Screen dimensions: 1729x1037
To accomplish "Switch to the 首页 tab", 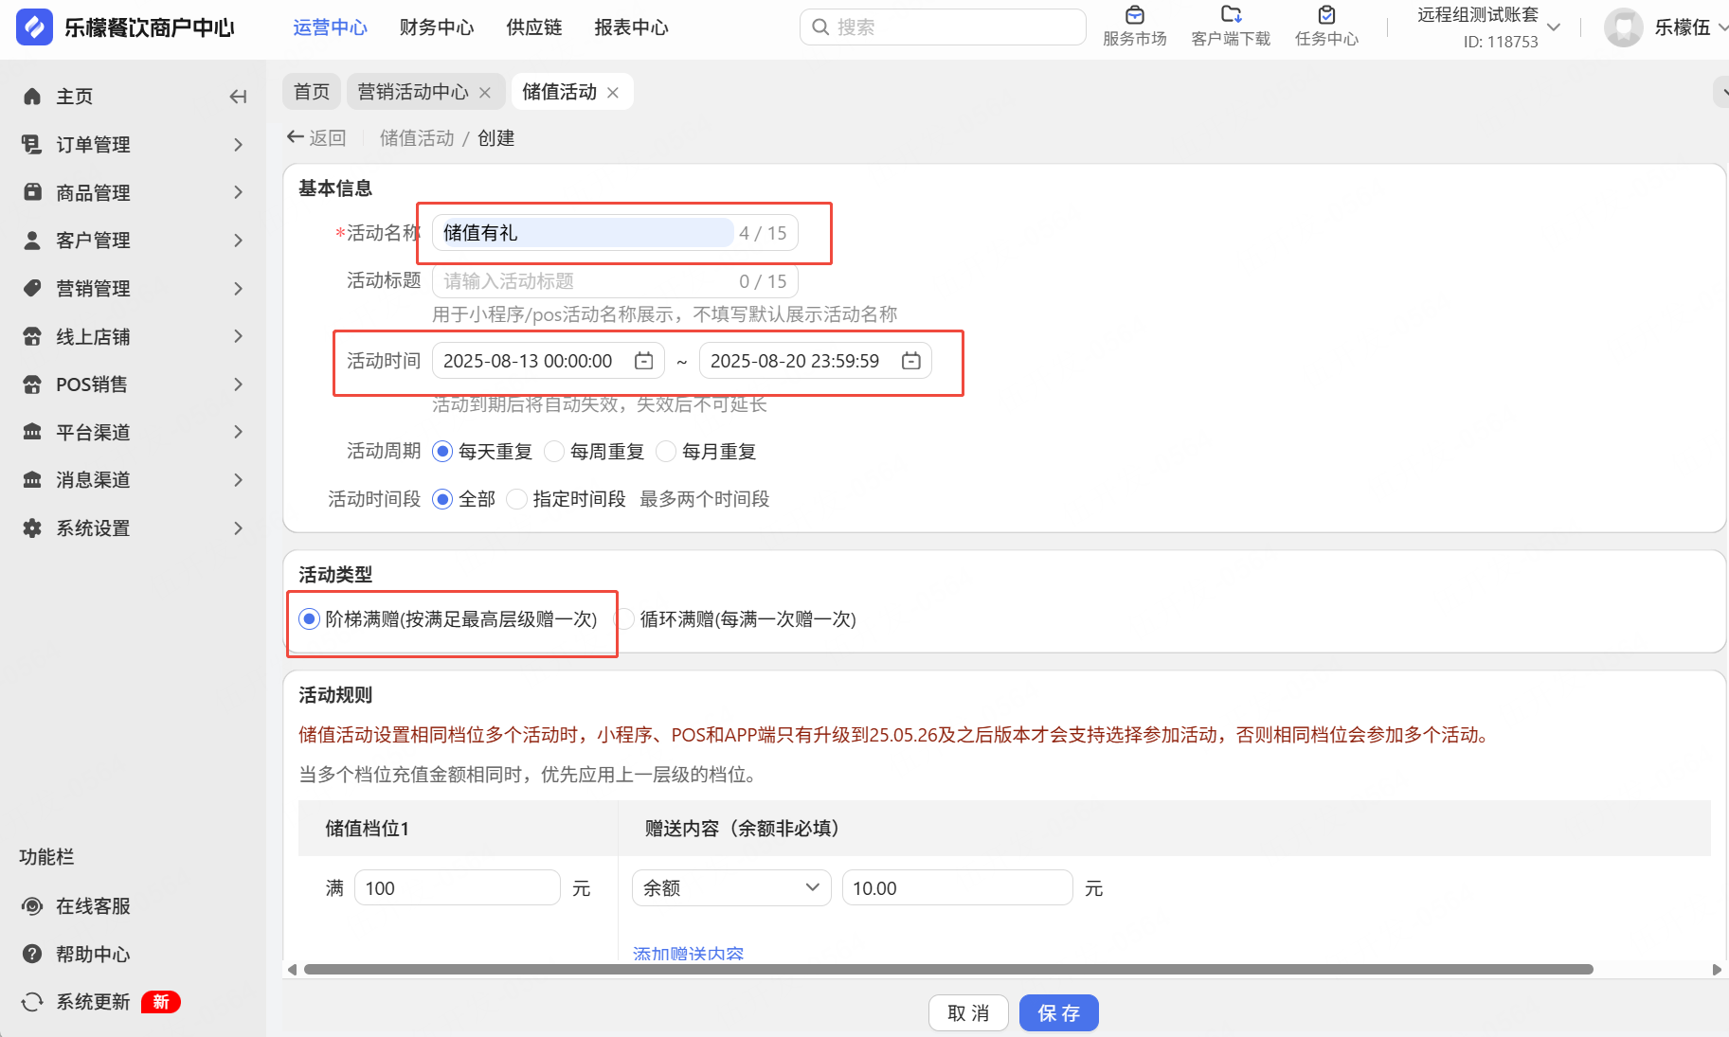I will pyautogui.click(x=312, y=92).
